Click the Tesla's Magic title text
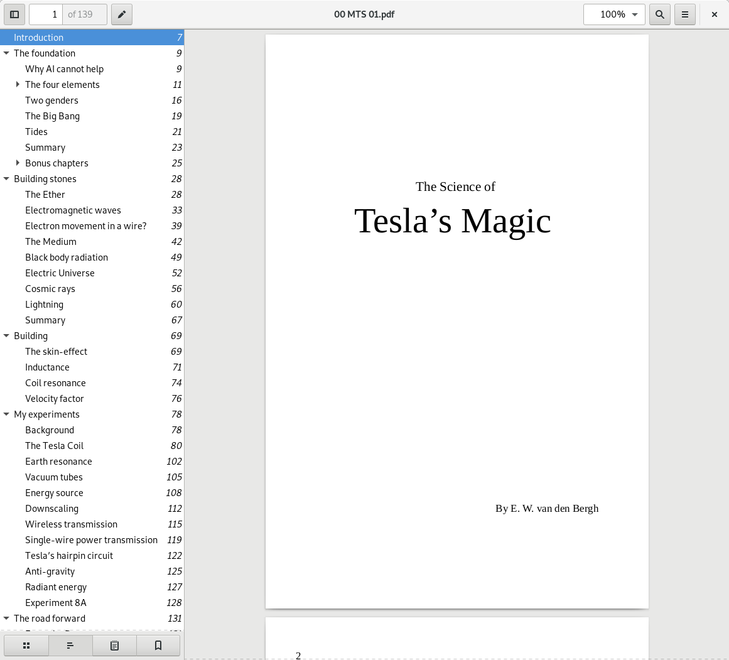729x660 pixels. (452, 222)
